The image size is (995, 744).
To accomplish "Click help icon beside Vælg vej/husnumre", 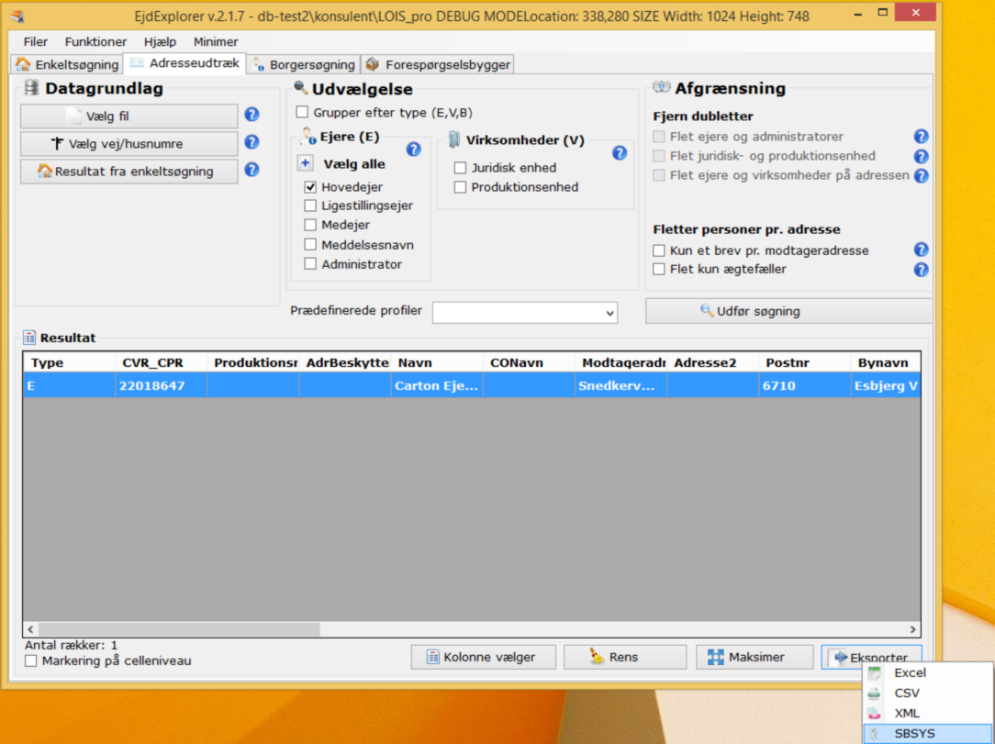I will [252, 143].
